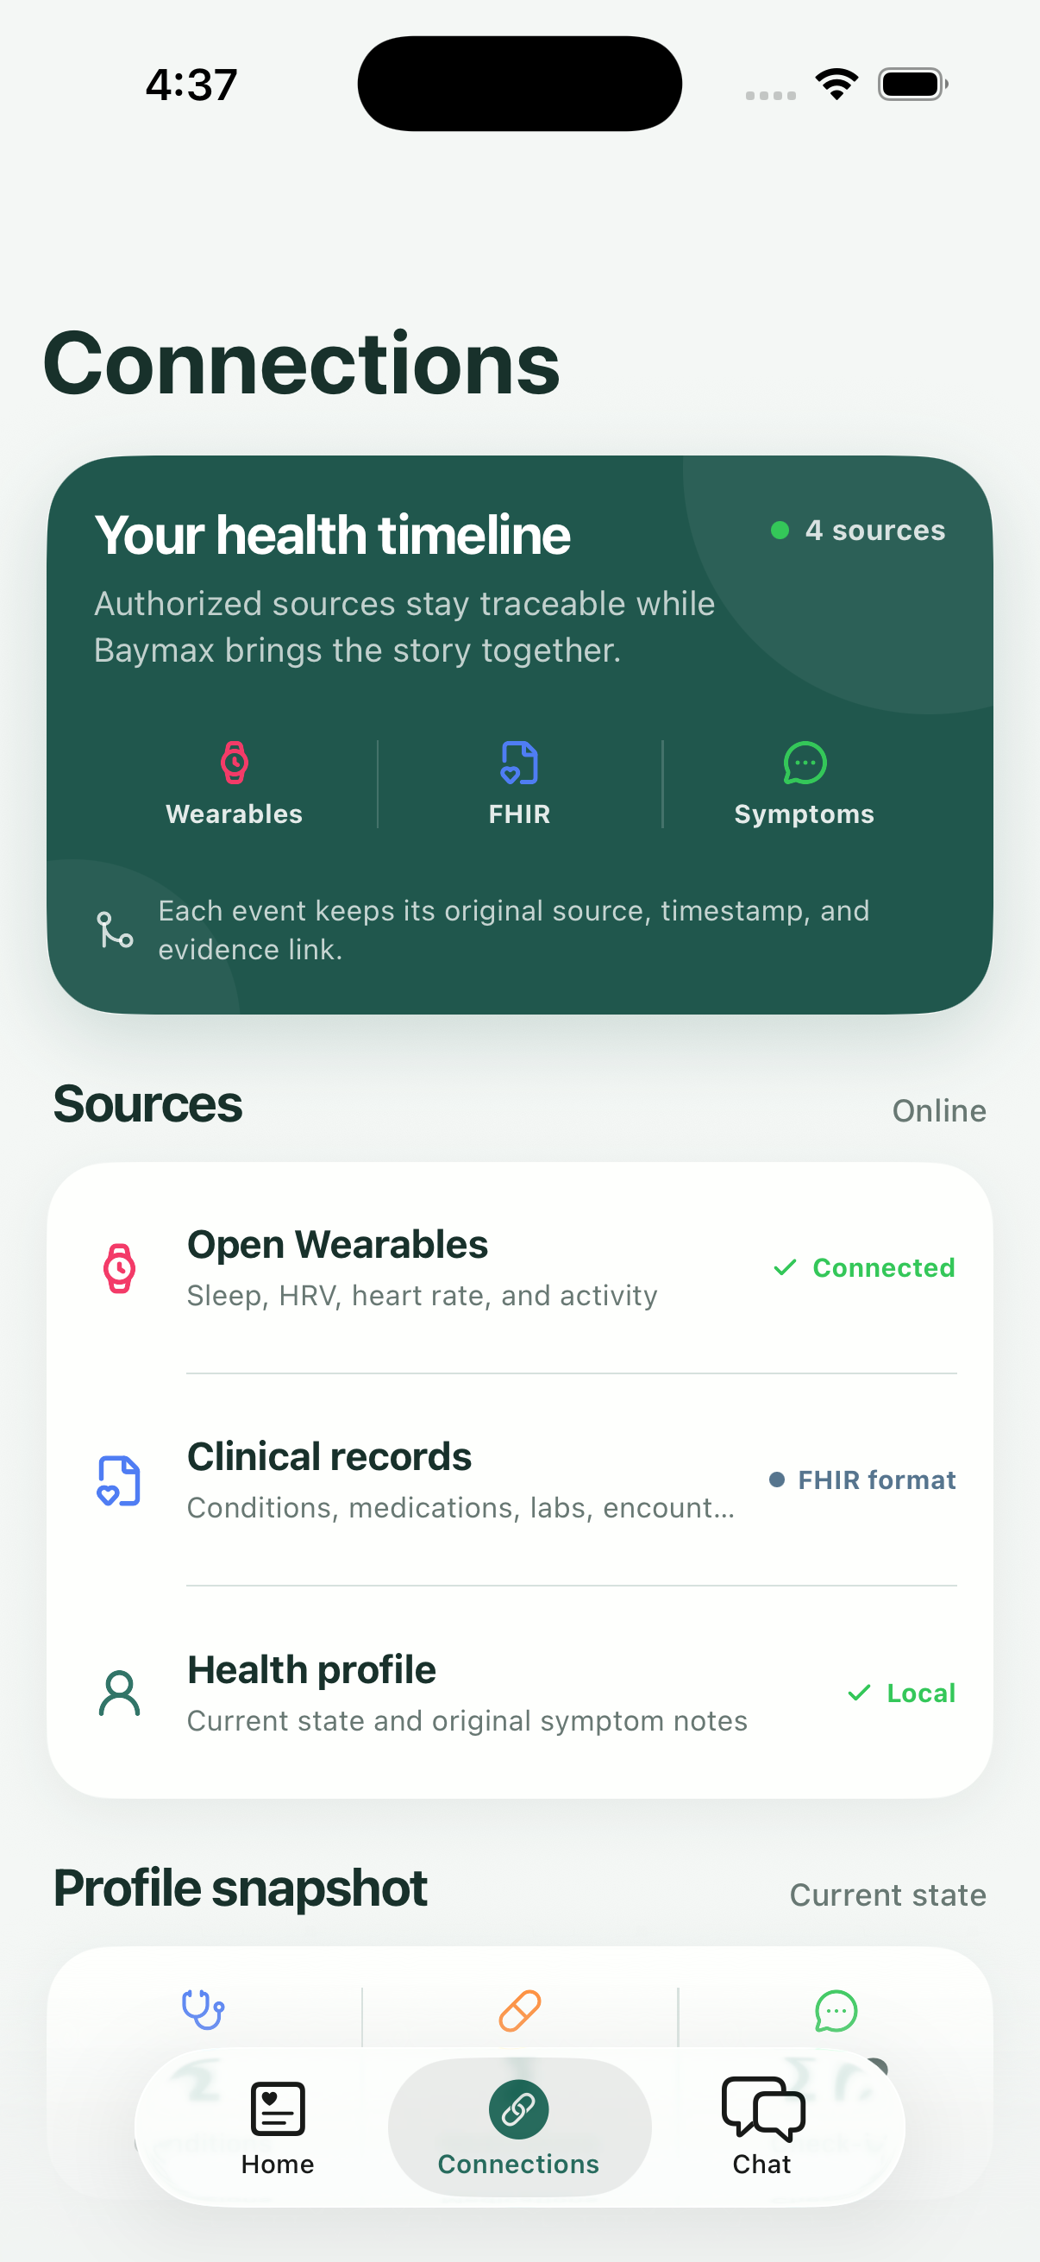Viewport: 1040px width, 2262px height.
Task: Tap the green message icon in Profile snapshot
Action: click(836, 2010)
